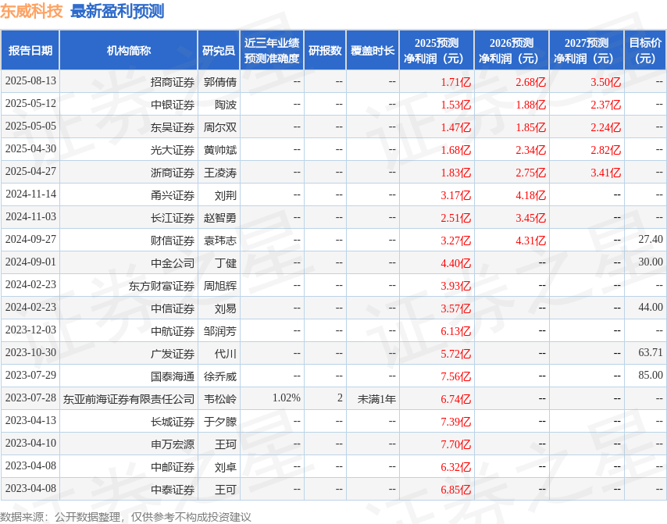Select the 覆盖时长 column header
The image size is (667, 524).
click(373, 50)
